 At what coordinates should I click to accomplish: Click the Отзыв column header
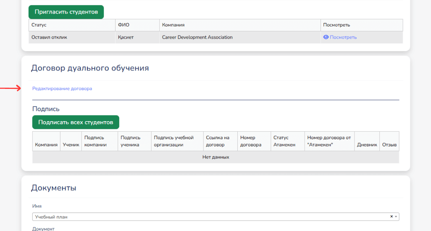tap(389, 145)
